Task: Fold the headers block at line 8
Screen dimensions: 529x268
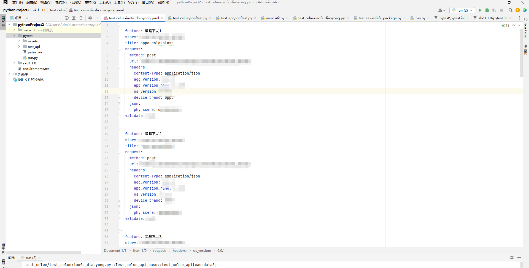Action: [x=119, y=67]
